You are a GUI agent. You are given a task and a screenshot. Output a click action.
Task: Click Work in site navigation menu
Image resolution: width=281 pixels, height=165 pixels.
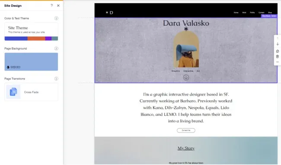(244, 13)
